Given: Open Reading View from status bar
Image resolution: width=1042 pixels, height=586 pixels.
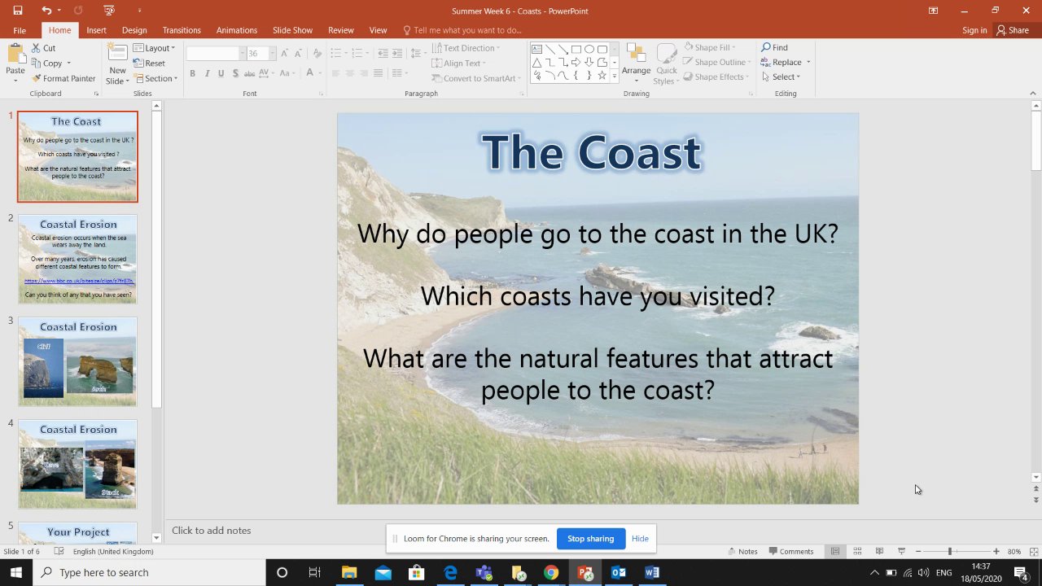Looking at the screenshot, I should click(879, 552).
